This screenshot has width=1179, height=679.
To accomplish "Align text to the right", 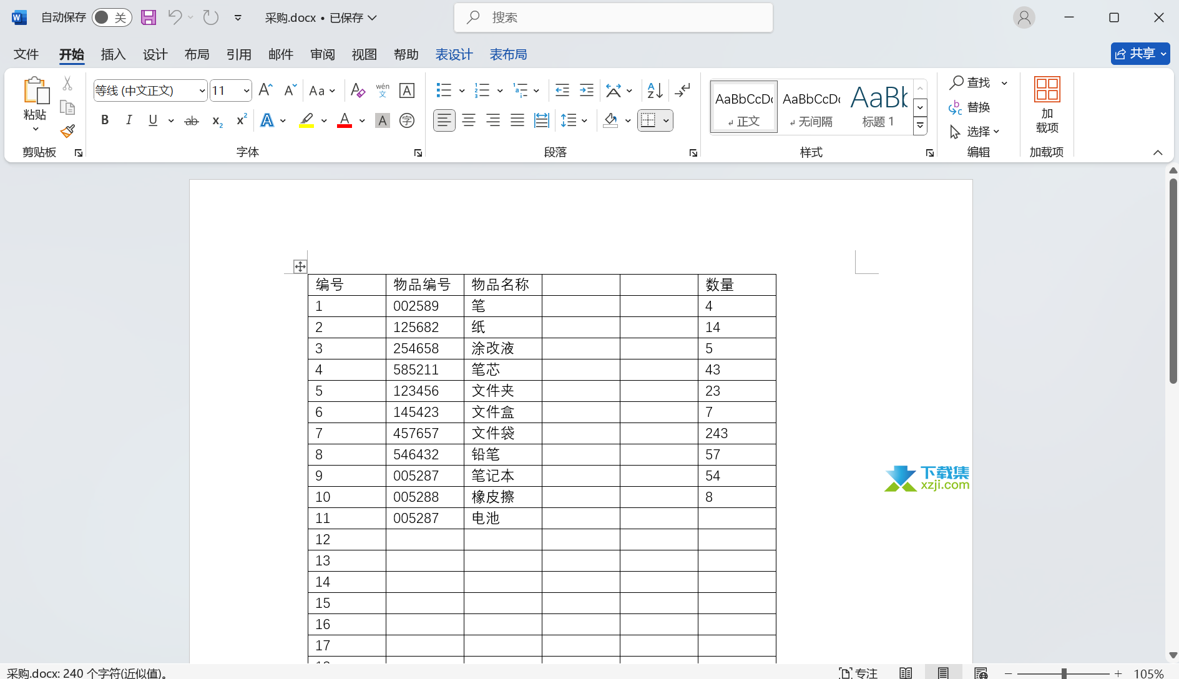I will 493,120.
